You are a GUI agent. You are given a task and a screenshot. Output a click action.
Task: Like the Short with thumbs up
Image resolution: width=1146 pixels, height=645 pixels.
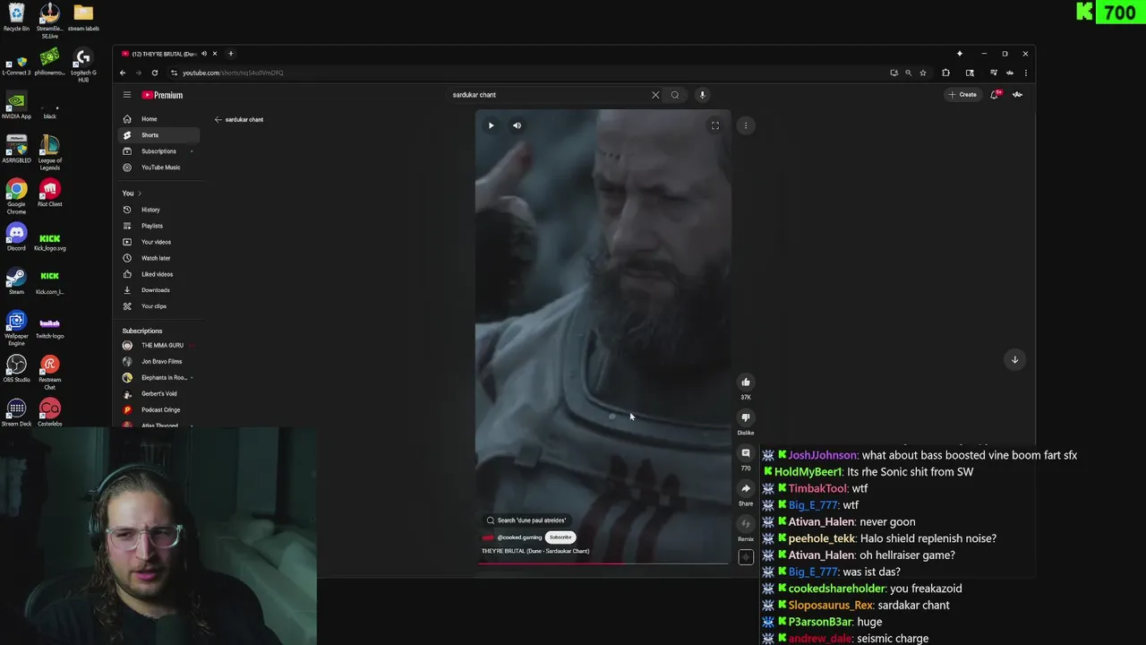[x=746, y=383]
